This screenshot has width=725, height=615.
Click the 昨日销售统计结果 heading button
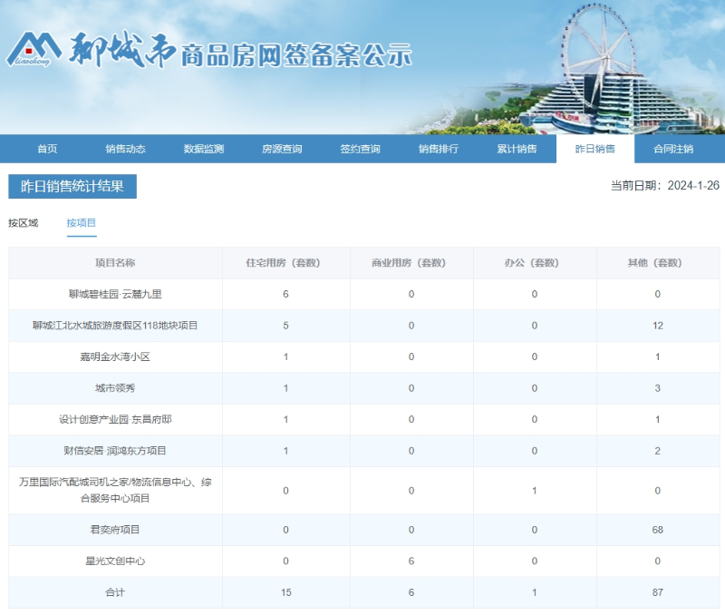(x=72, y=186)
